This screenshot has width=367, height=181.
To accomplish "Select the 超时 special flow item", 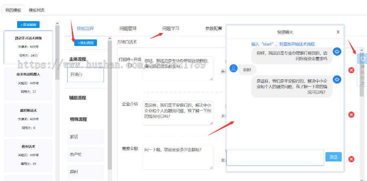I will [86, 172].
